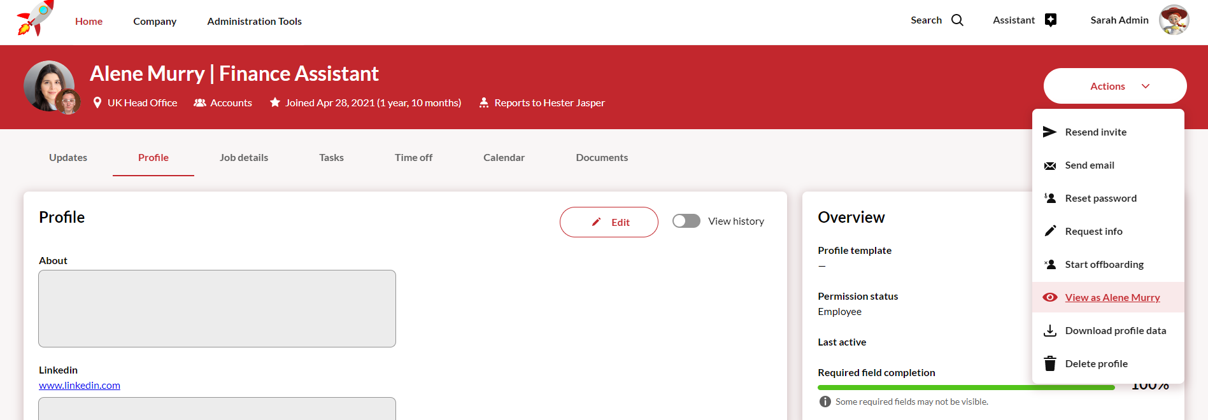This screenshot has height=420, width=1208.
Task: Open Sarah Admin user avatar menu
Action: (x=1174, y=20)
